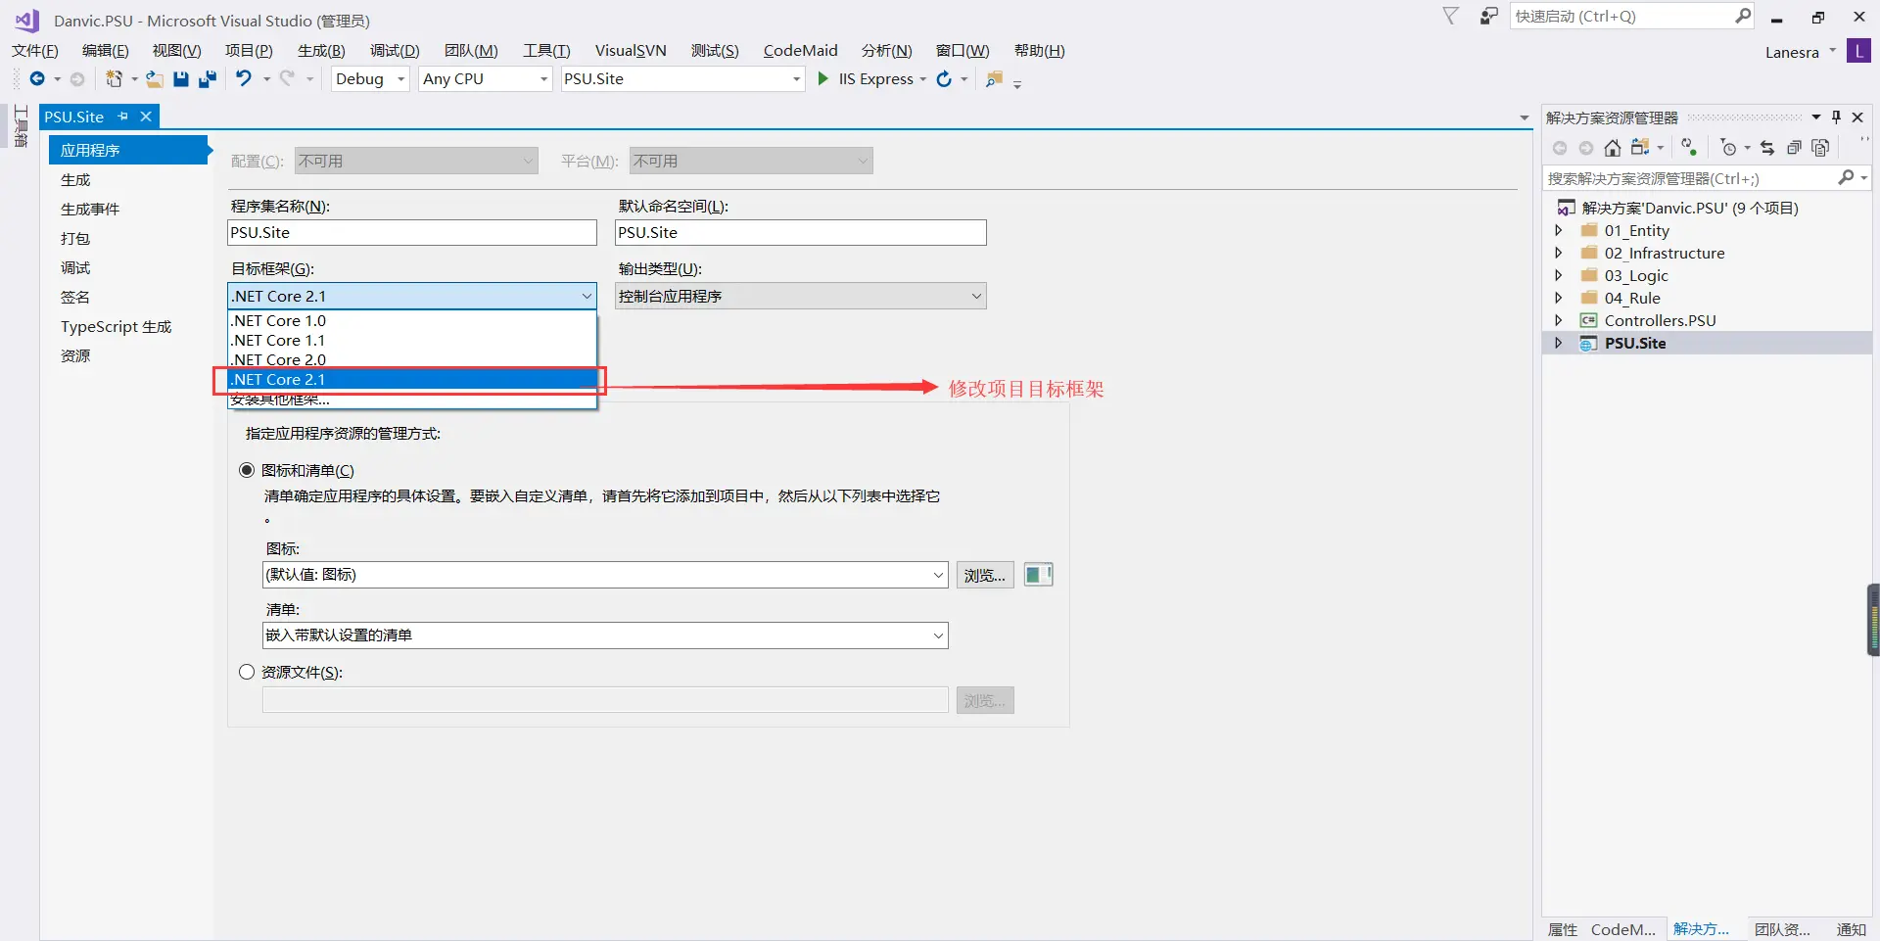Open the CodeMaid menu

pos(800,51)
